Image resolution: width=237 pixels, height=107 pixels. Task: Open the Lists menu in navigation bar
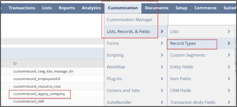pyautogui.click(x=47, y=8)
